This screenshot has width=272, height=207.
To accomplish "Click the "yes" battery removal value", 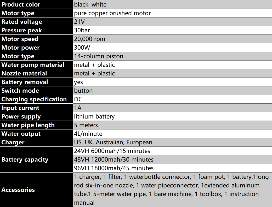I will [78, 82].
